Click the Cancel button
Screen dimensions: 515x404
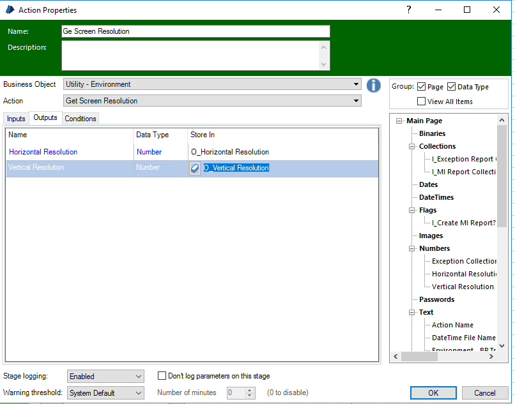click(x=485, y=393)
